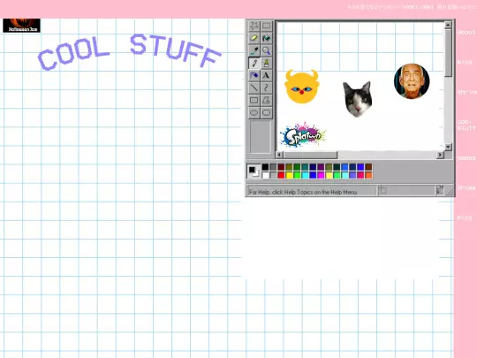Click the vertical scrollbar thumb
Image resolution: width=477 pixels, height=358 pixels.
[448, 53]
